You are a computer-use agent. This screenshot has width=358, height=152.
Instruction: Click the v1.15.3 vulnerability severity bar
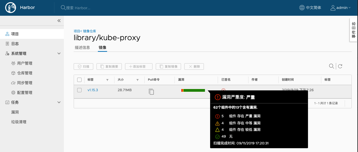[193, 90]
